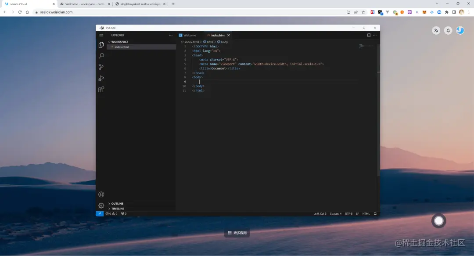Change language mode via HTML status item
This screenshot has width=474, height=256.
[366, 214]
